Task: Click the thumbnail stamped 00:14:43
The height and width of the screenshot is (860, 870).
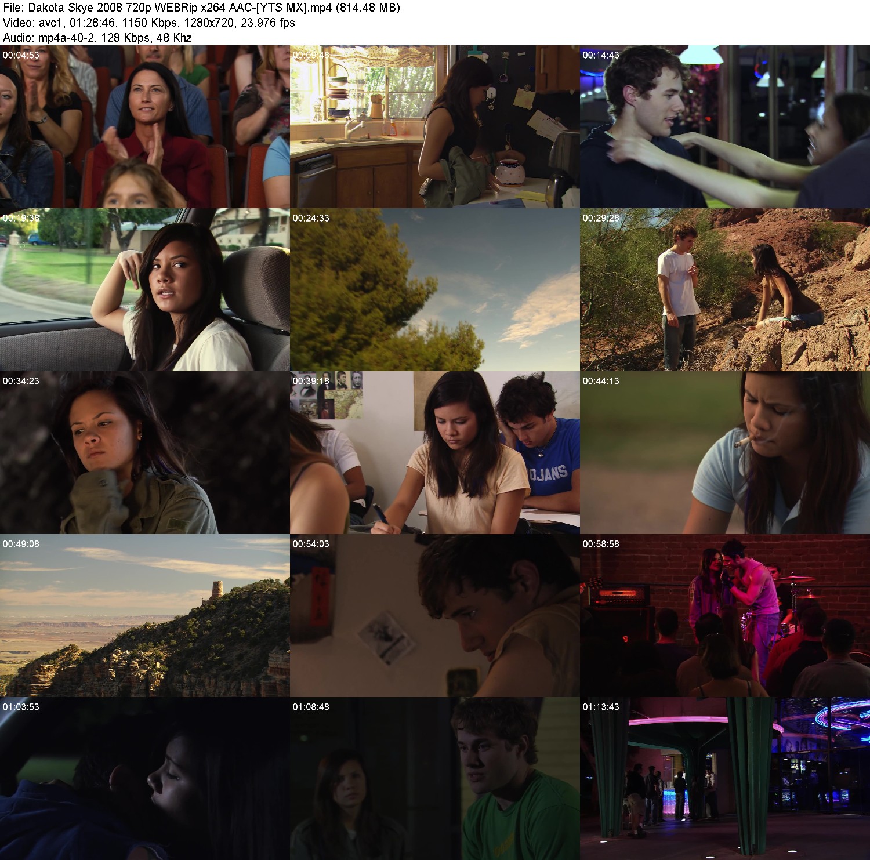Action: pos(725,126)
